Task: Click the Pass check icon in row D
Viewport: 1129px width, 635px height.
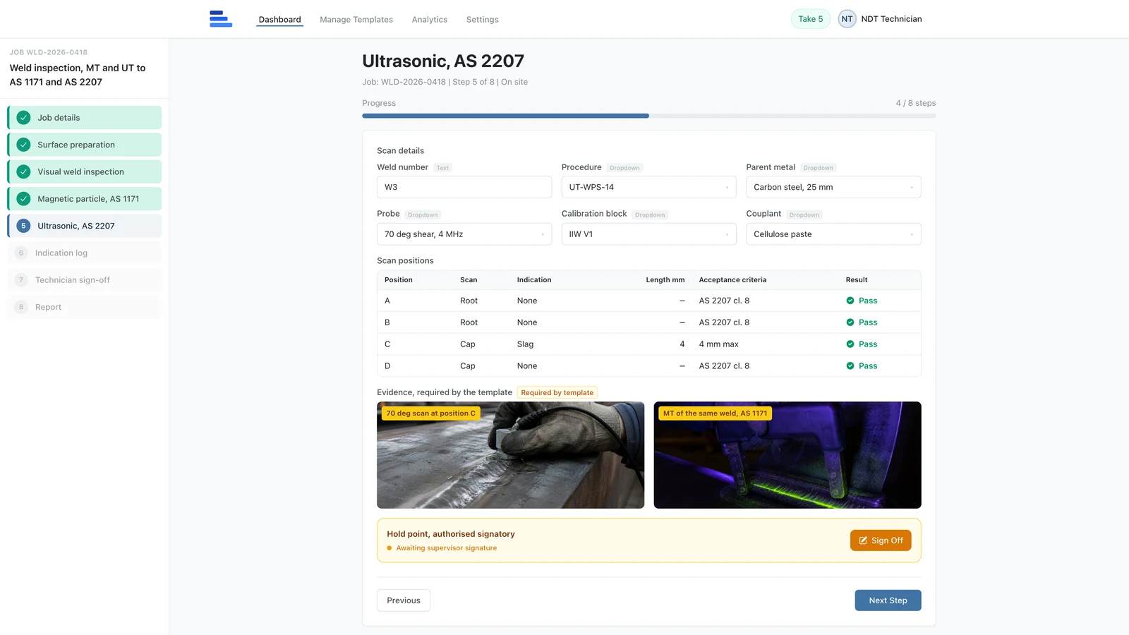Action: (x=850, y=366)
